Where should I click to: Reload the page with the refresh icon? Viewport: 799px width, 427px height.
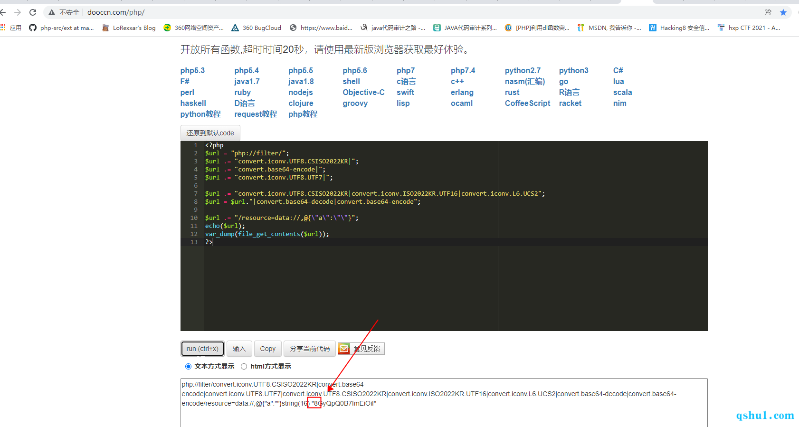[33, 12]
